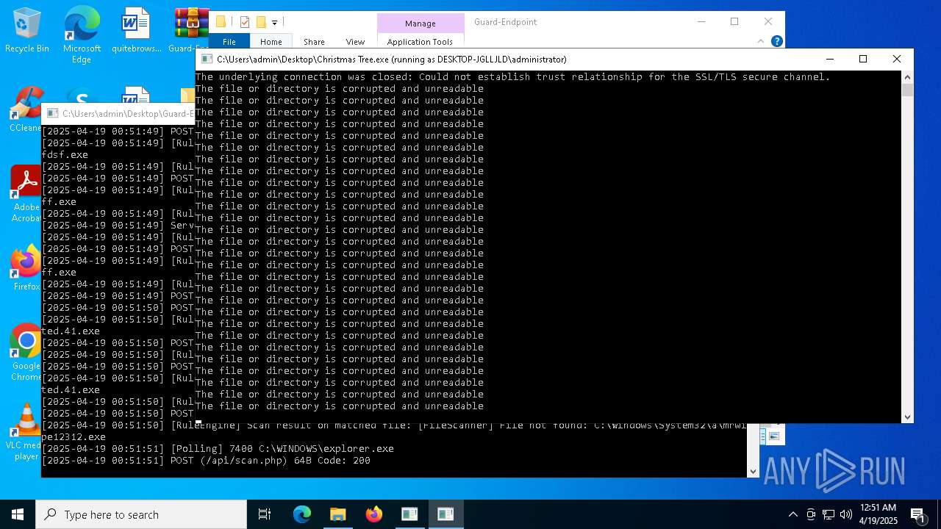Click the Meet Now tray icon
The width and height of the screenshot is (941, 529).
tap(811, 514)
